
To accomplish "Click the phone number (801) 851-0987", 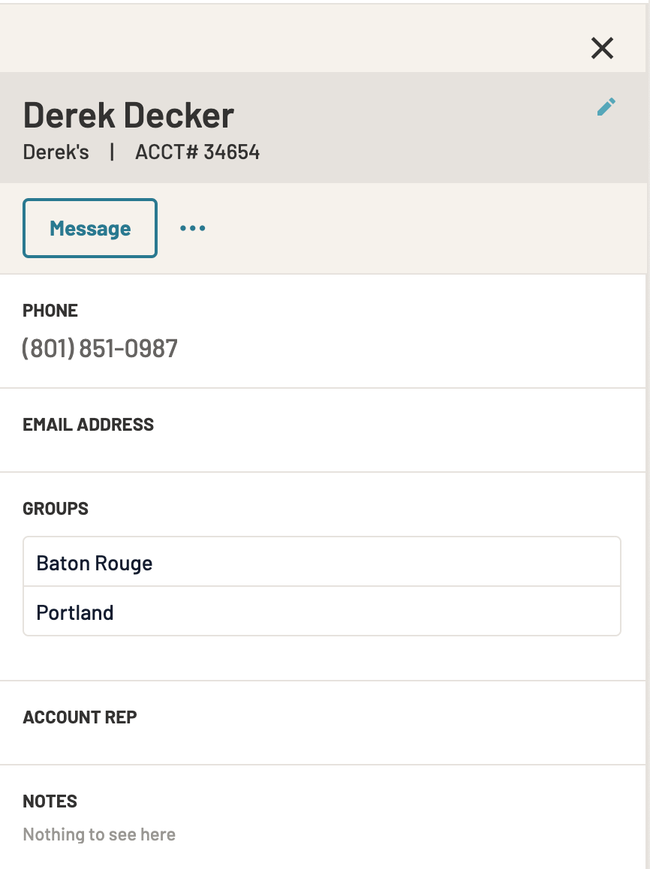I will [100, 349].
